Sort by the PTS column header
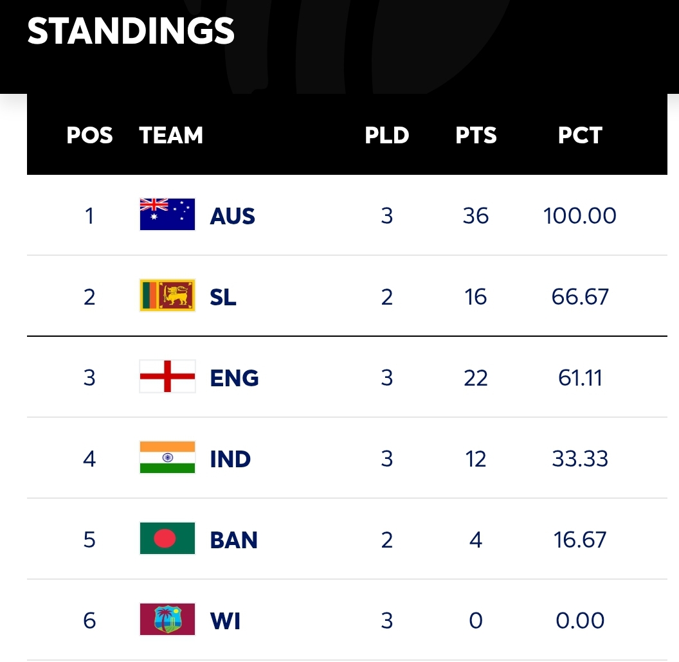Image resolution: width=679 pixels, height=662 pixels. [476, 135]
